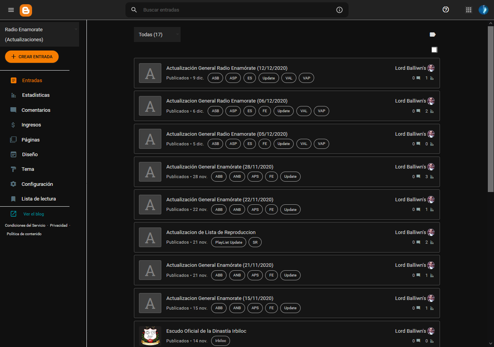Open the Todas (17) filter dropdown
The height and width of the screenshot is (347, 494).
click(x=157, y=34)
